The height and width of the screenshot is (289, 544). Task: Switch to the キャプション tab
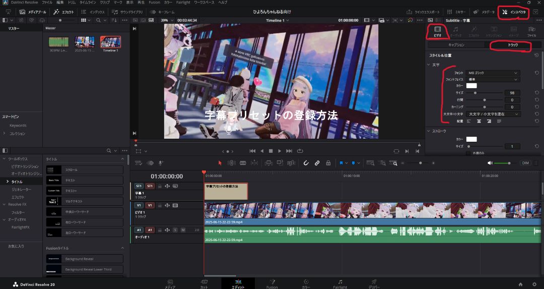coord(456,45)
